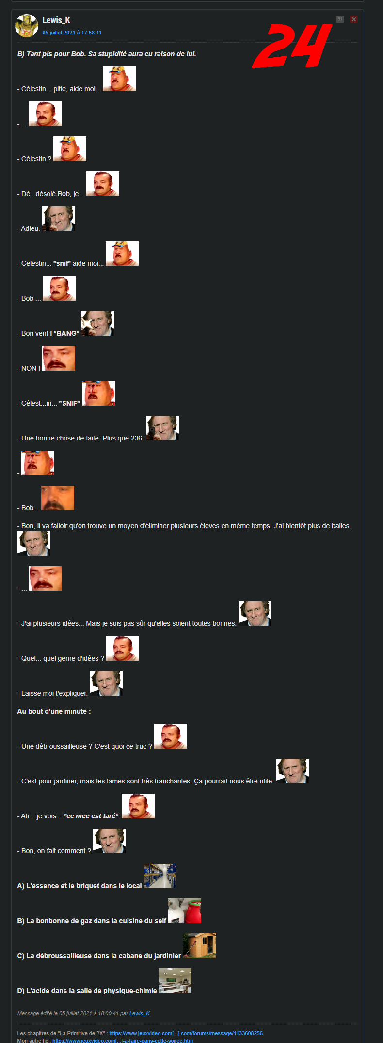Screen dimensions: 383x1043
Task: Open sticker after 'Une débroussailleuse ? C'est quoi ce truc ?'
Action: click(171, 736)
